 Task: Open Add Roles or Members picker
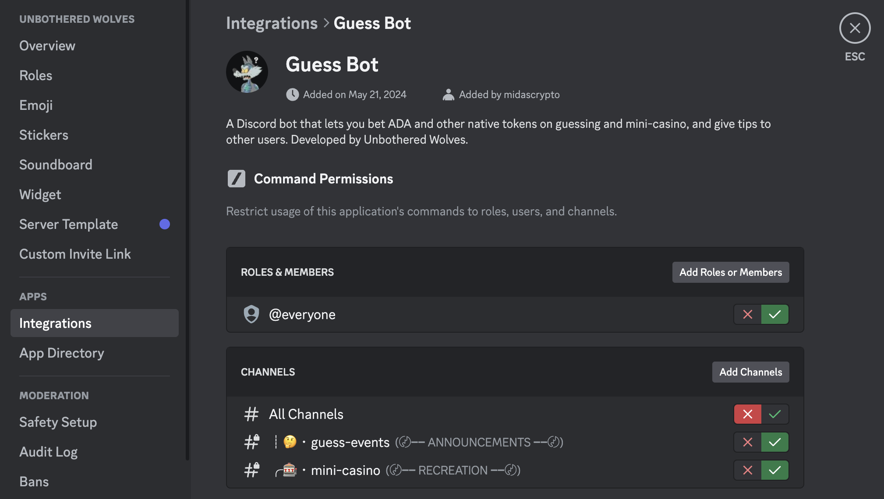pos(730,272)
